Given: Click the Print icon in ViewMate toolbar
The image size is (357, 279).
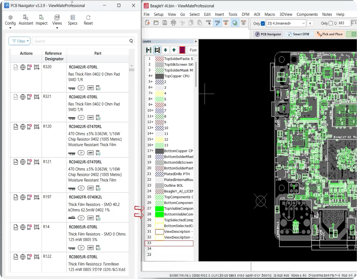Looking at the screenshot, I should tap(173, 23).
